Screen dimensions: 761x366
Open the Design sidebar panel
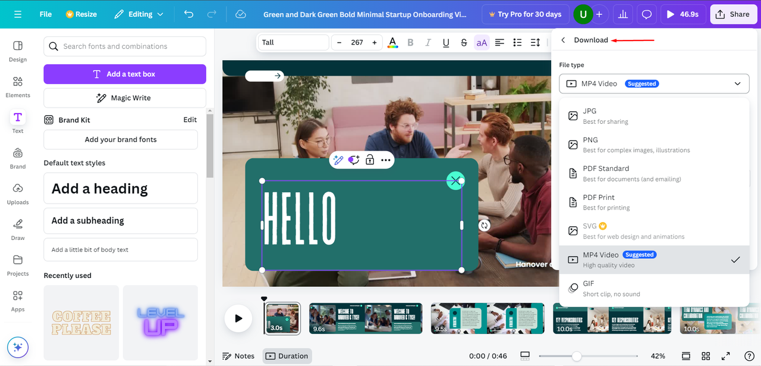coord(18,51)
